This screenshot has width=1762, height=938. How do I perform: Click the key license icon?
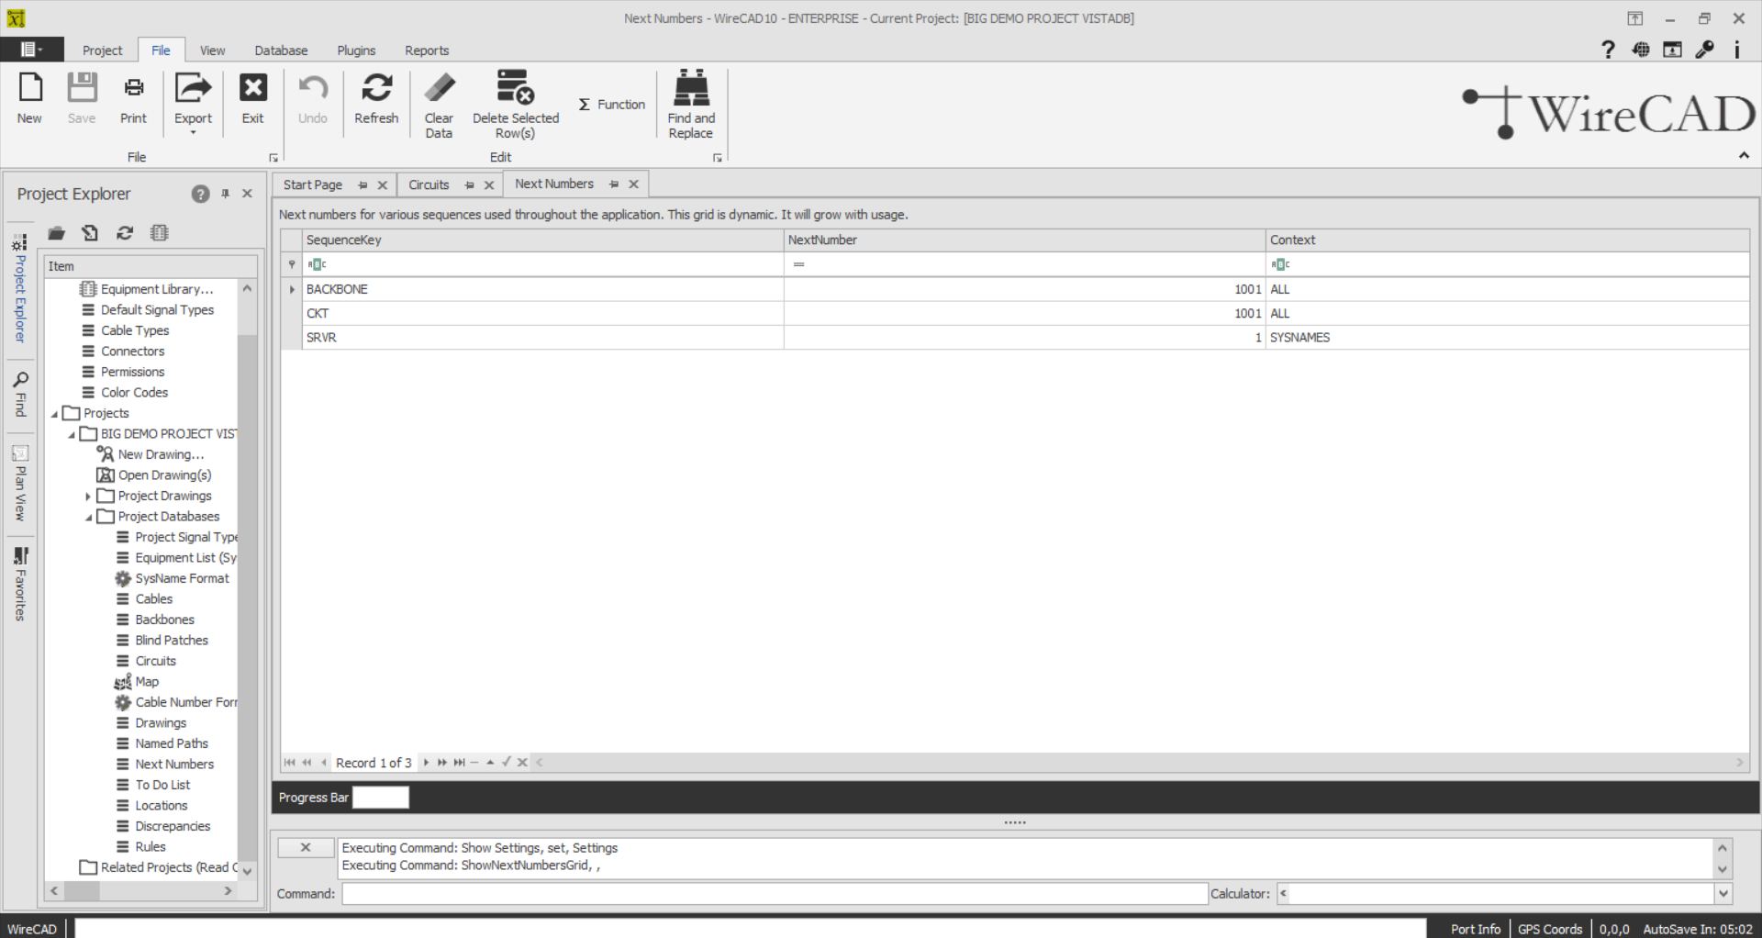[1705, 50]
